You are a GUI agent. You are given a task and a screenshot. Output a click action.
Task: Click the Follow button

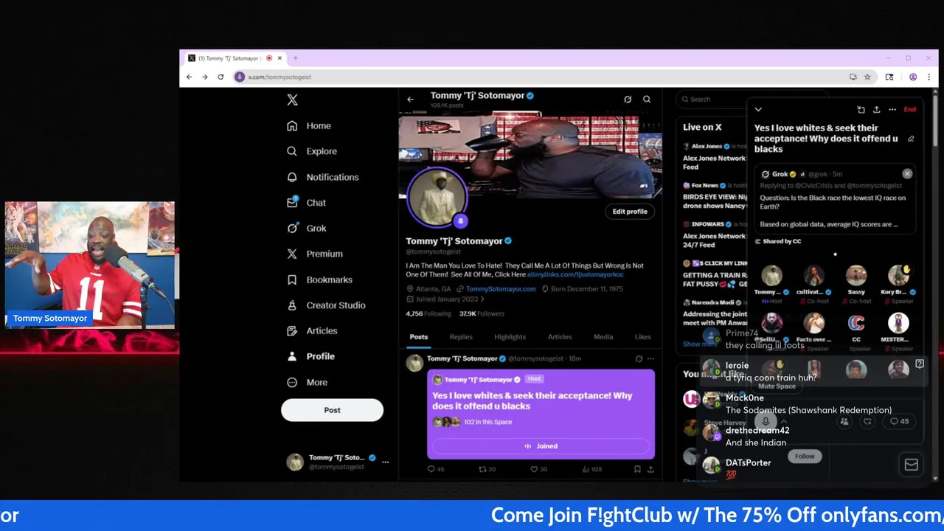click(x=805, y=457)
